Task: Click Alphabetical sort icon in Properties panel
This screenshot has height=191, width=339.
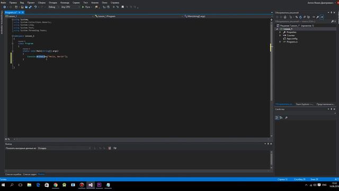Action: tap(281, 118)
